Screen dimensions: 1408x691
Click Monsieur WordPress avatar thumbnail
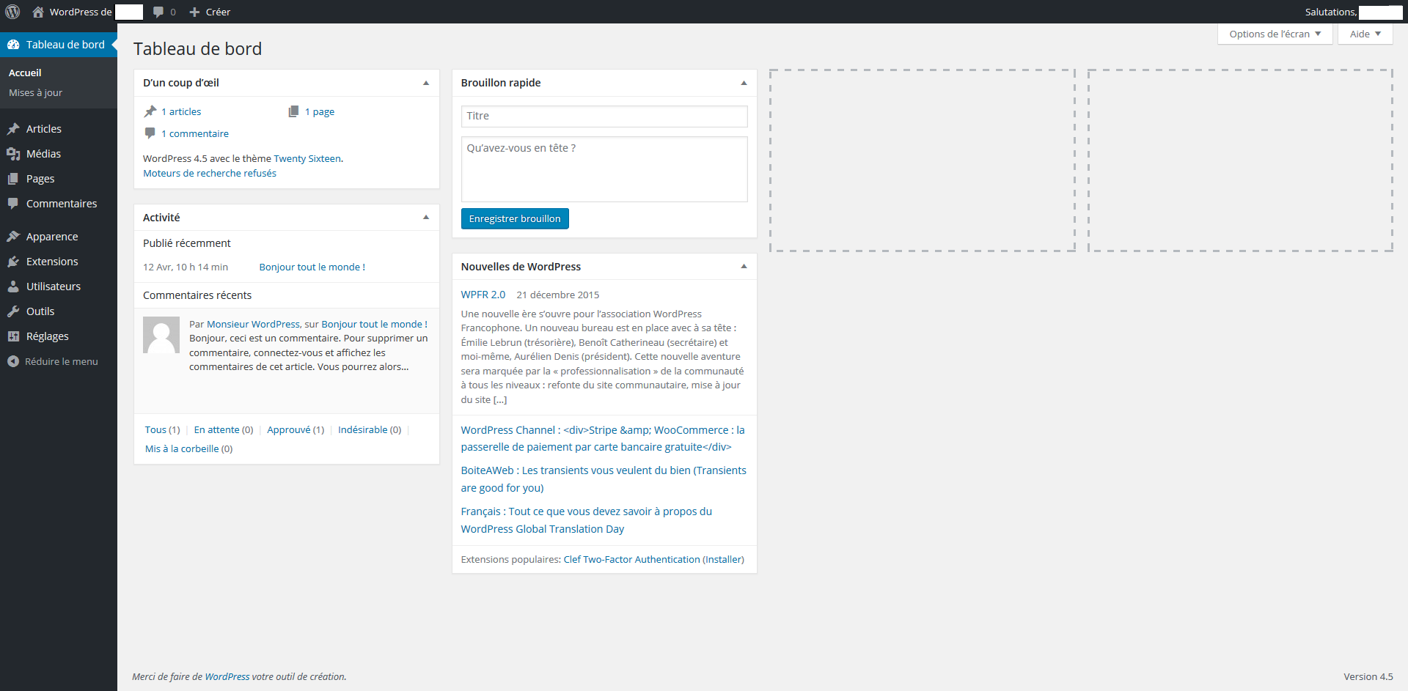[161, 335]
